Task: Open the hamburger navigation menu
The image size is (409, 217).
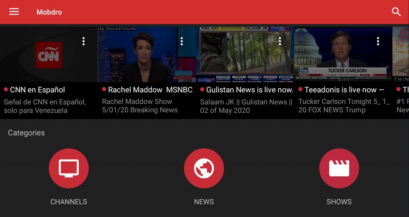Action: [x=14, y=12]
